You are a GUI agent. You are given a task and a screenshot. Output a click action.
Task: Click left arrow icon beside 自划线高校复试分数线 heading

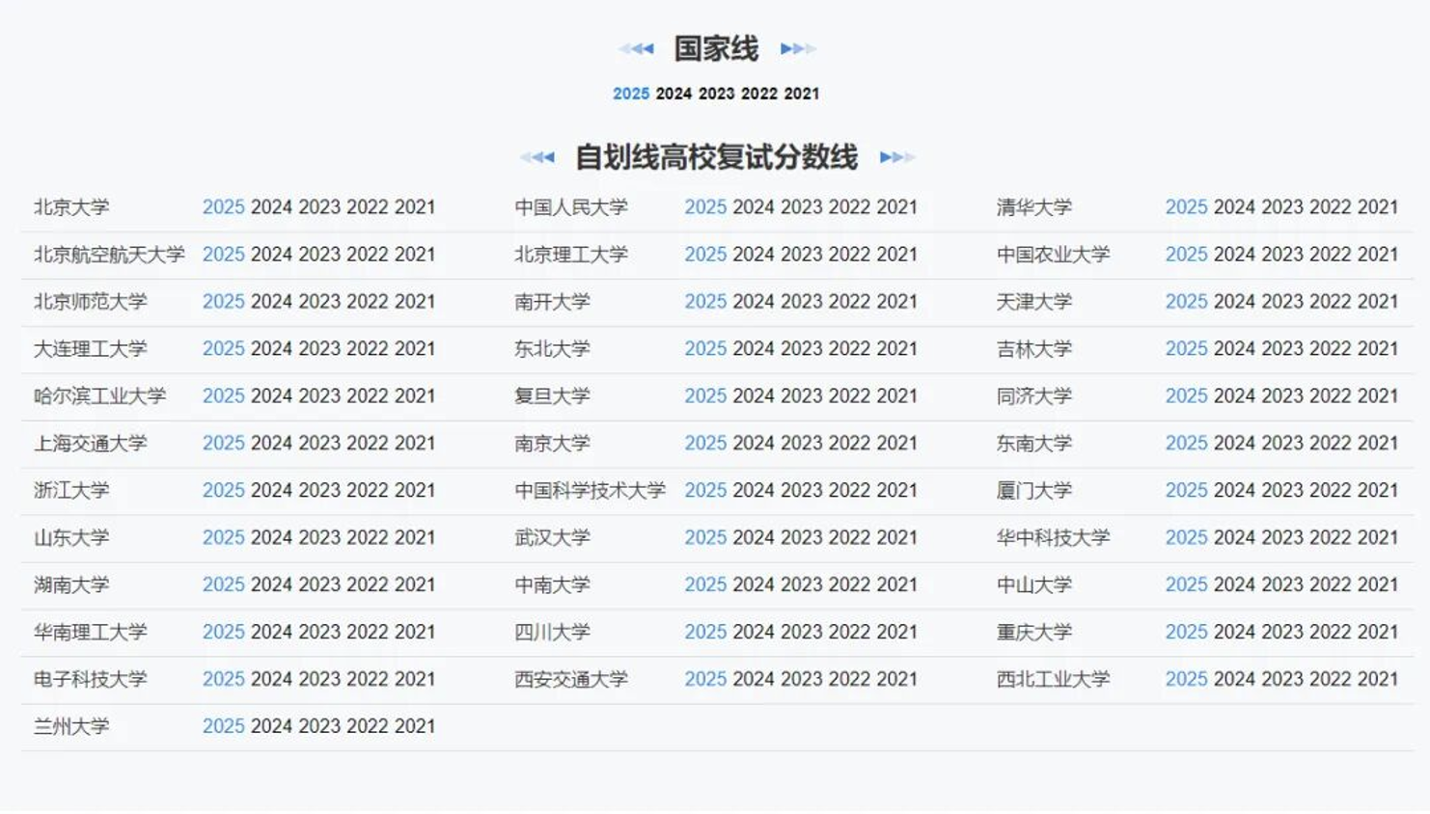coord(538,157)
